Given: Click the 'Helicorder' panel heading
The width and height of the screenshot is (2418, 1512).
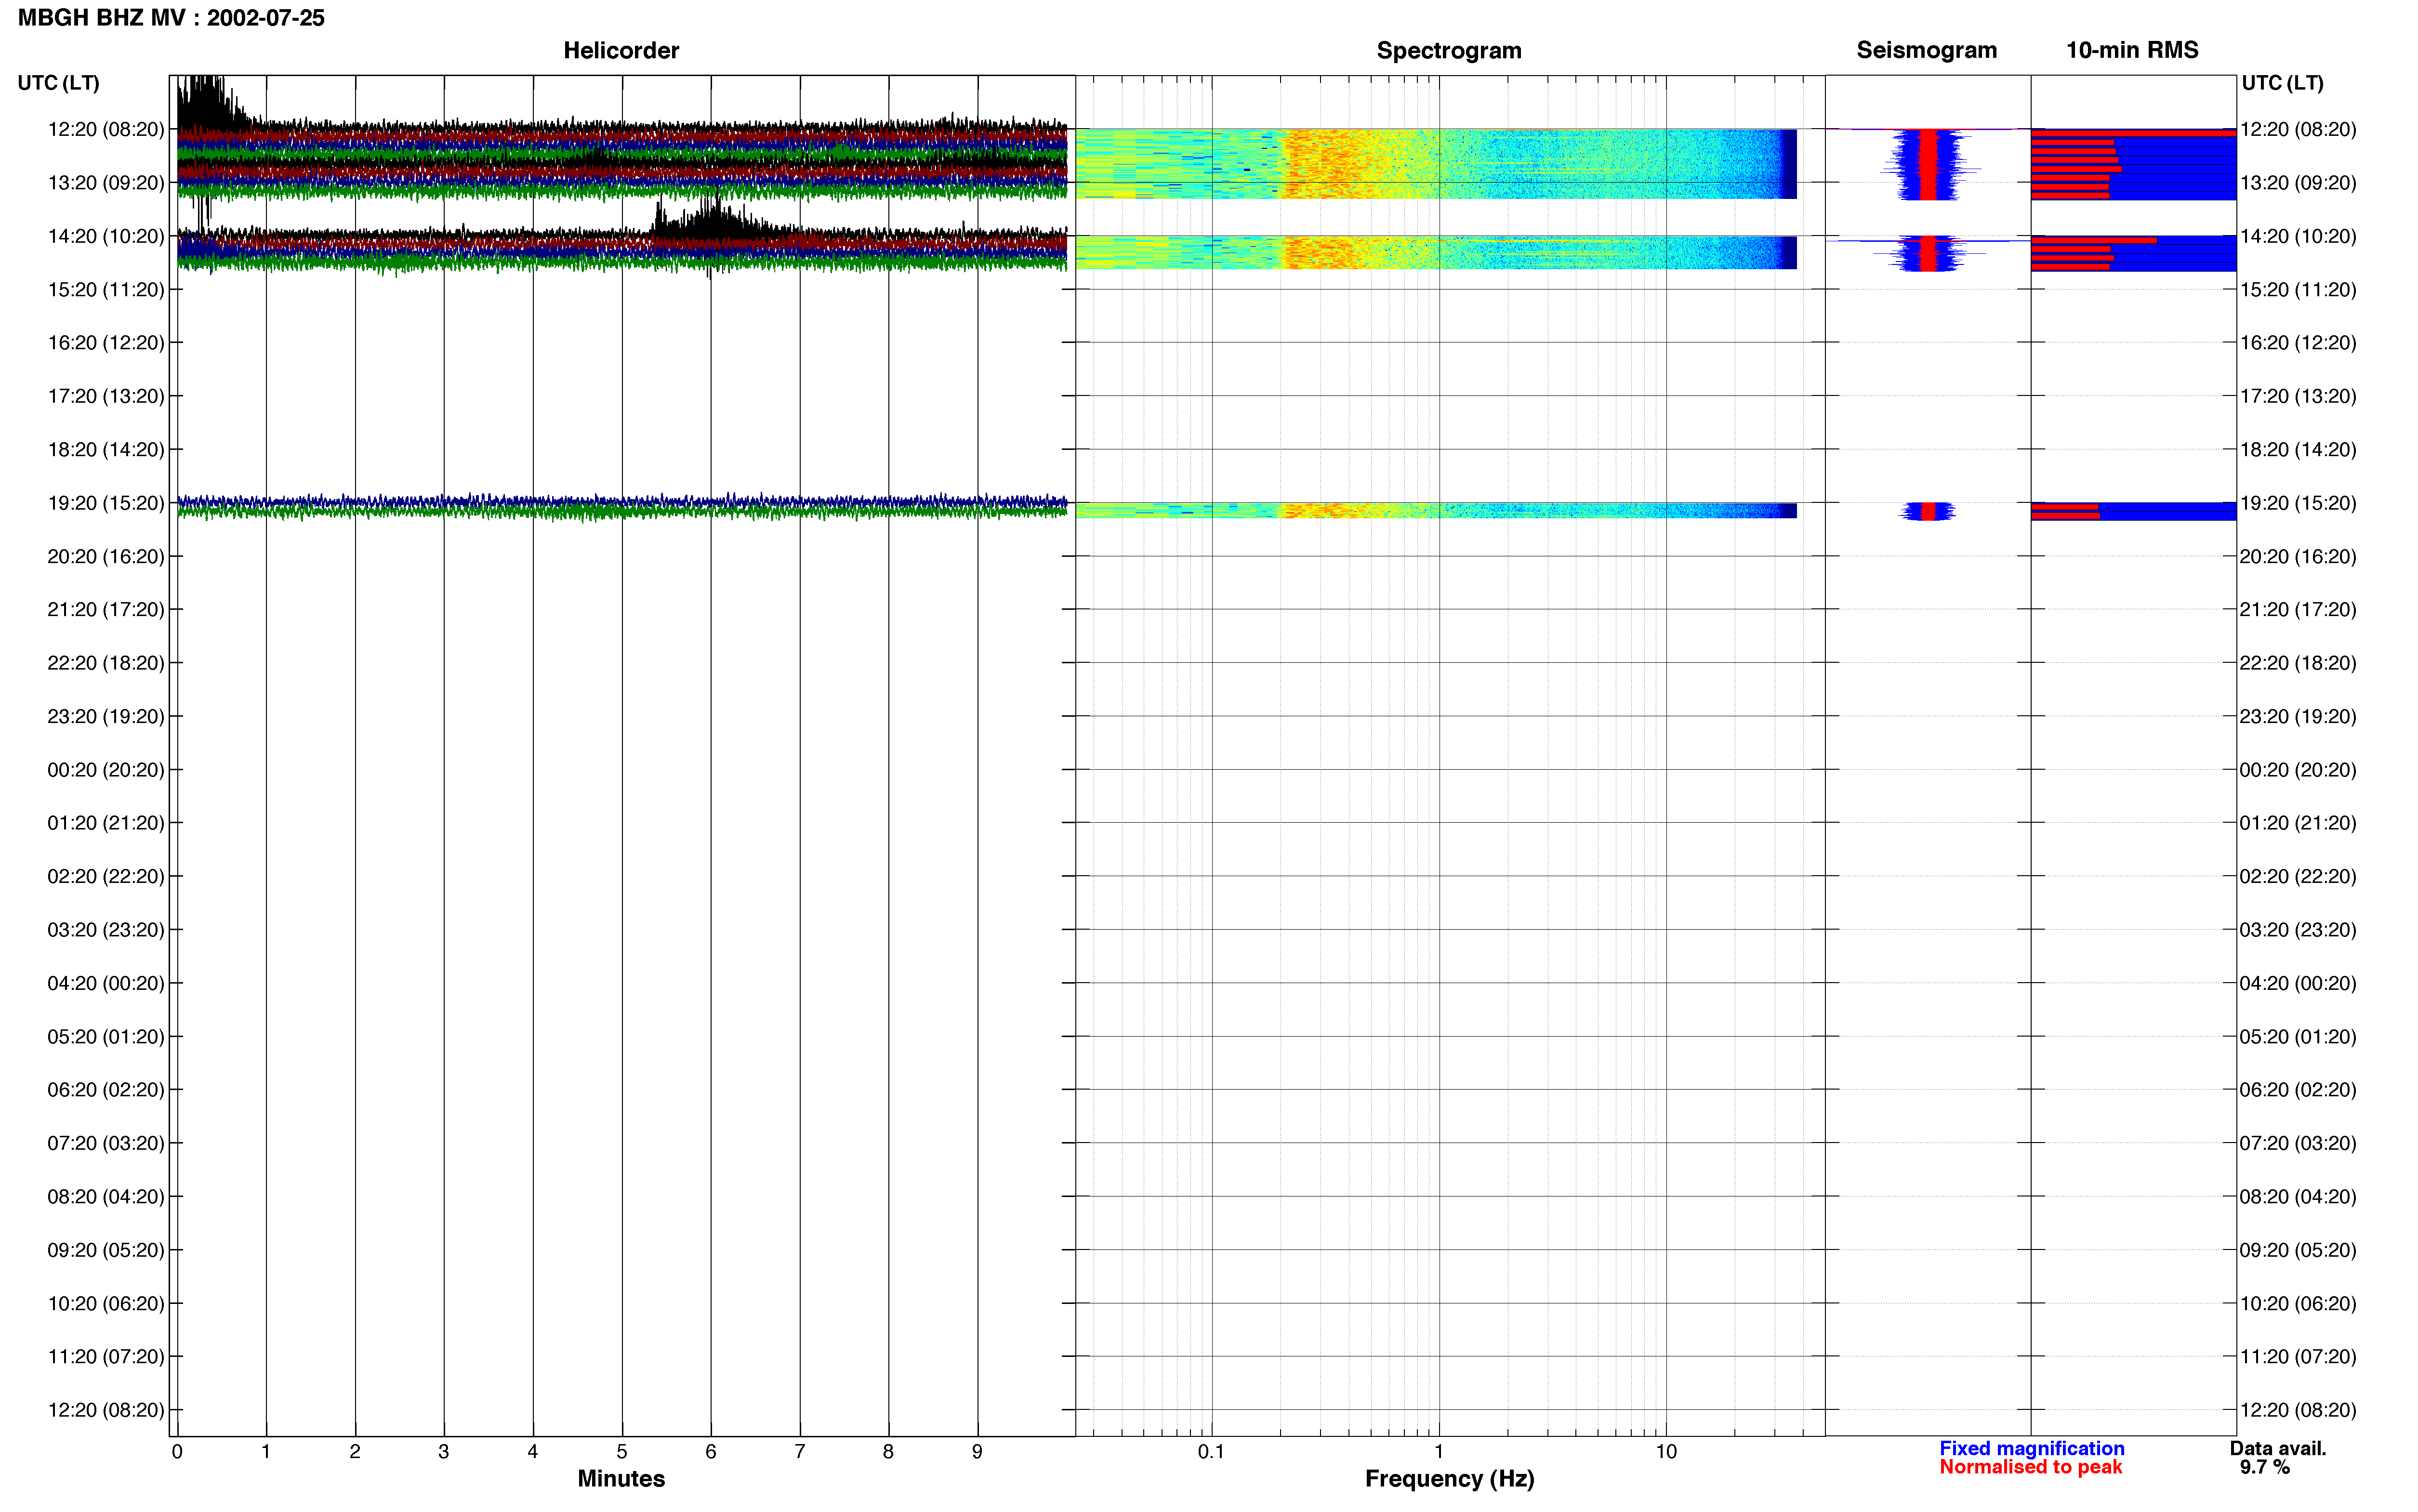Looking at the screenshot, I should 621,50.
